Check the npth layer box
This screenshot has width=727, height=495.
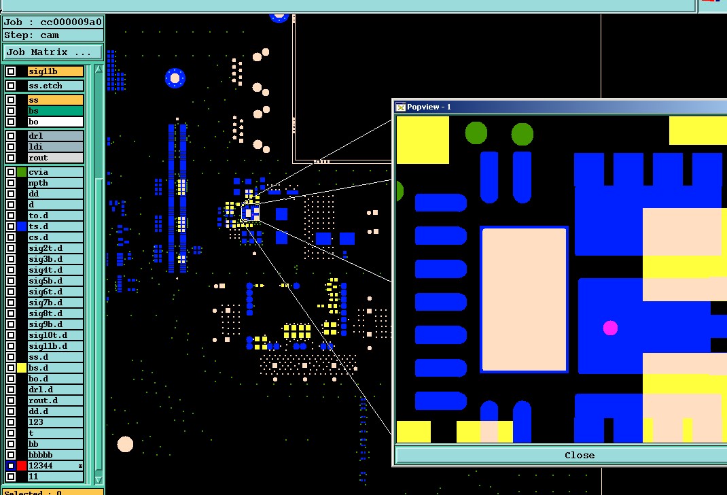[x=11, y=183]
